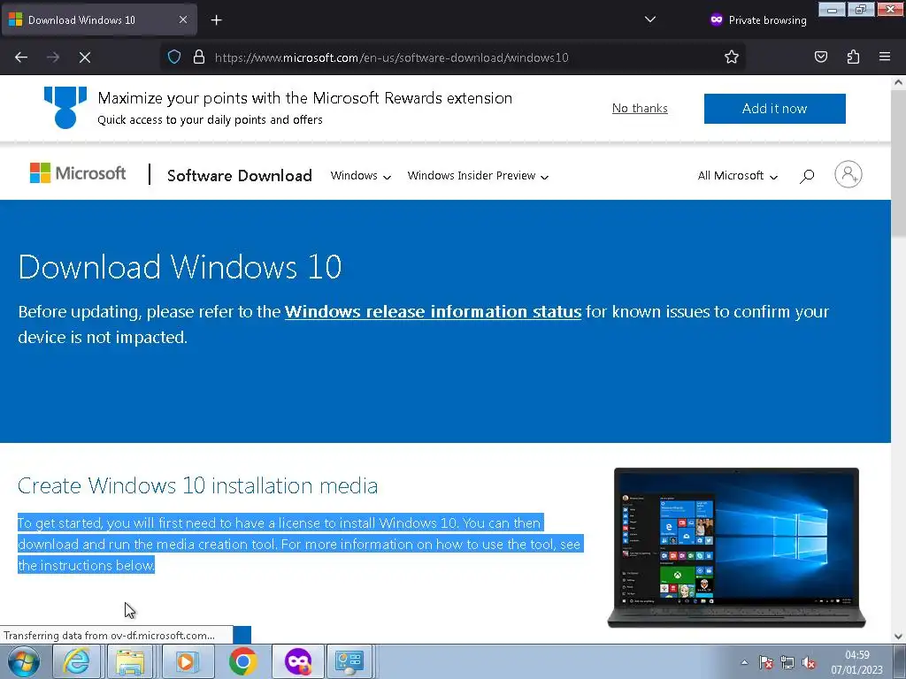The height and width of the screenshot is (679, 906).
Task: List all tabs dropdown arrow
Action: pyautogui.click(x=650, y=19)
